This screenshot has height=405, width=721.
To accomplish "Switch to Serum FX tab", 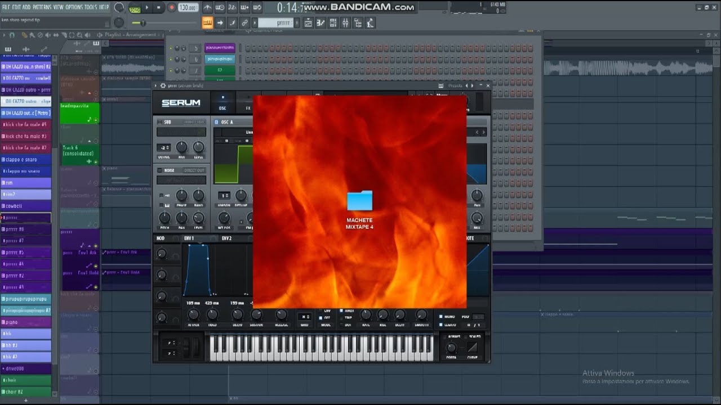I will point(247,103).
